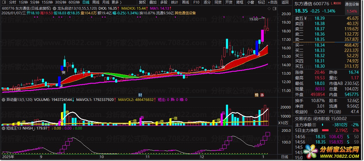364x161 pixels.
Task: Switch to 周线 weekly period
Action: point(96,2)
